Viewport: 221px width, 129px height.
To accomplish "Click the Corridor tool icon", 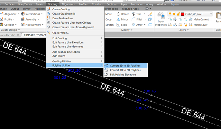I will pos(2,25).
